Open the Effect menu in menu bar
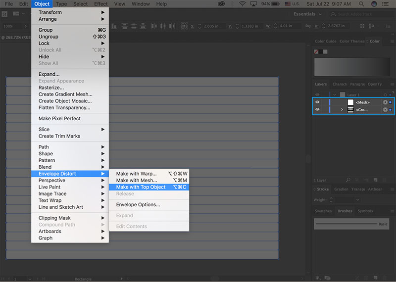Screen dimensions: 396x282 point(100,4)
